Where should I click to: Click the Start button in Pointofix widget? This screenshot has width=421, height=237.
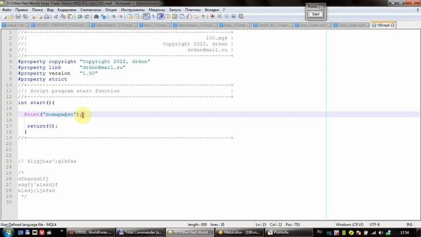pyautogui.click(x=316, y=14)
